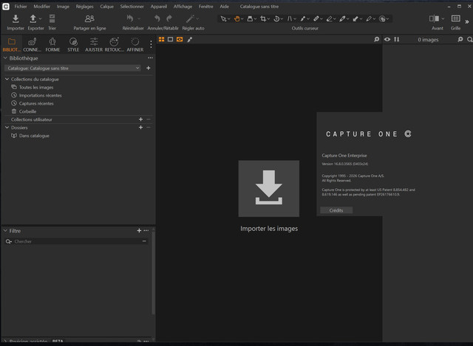Viewport: 473px width, 346px height.
Task: Open the Exporter dropdown arrow
Action: (40, 18)
